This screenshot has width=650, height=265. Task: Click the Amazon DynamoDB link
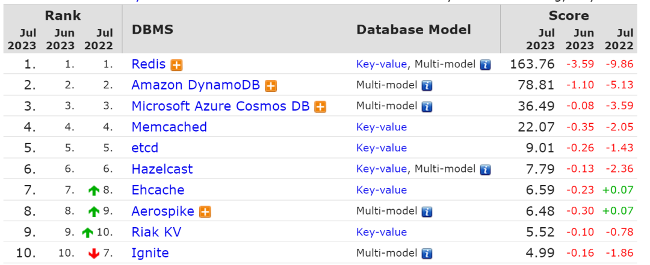coord(196,85)
